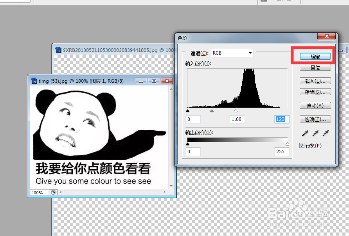
Task: Click the scroll up arrow in timg window
Action: pos(171,89)
